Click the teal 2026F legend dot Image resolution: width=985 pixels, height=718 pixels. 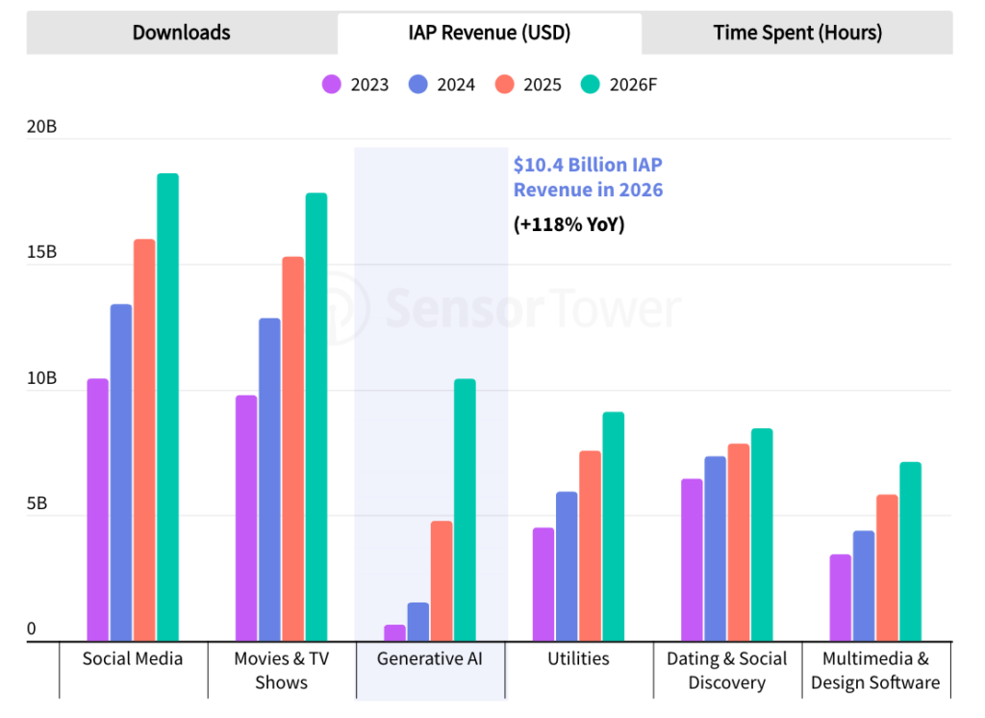click(x=591, y=85)
